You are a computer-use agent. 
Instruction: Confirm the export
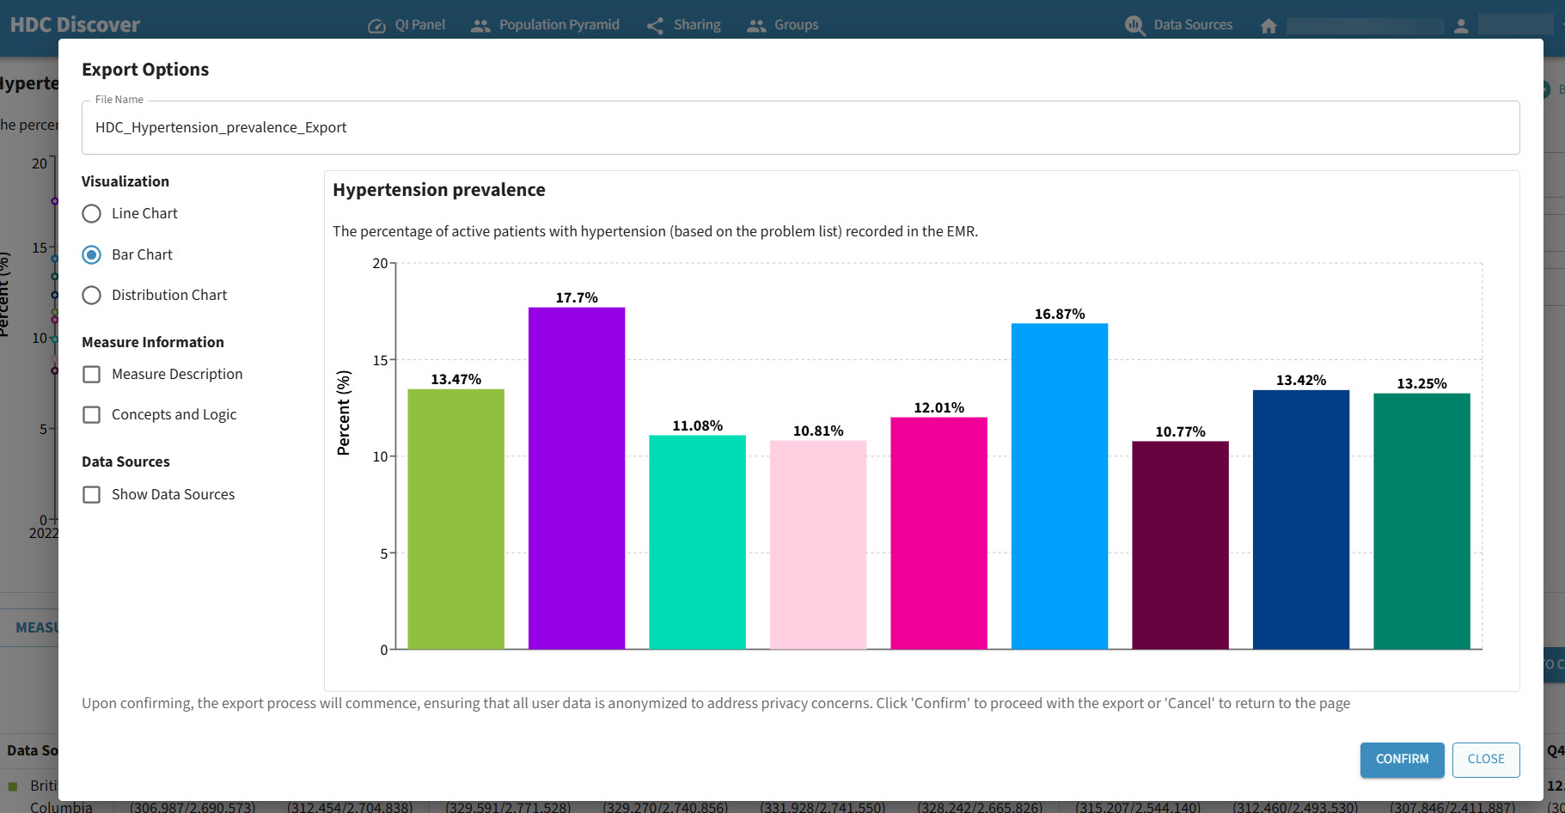tap(1402, 760)
